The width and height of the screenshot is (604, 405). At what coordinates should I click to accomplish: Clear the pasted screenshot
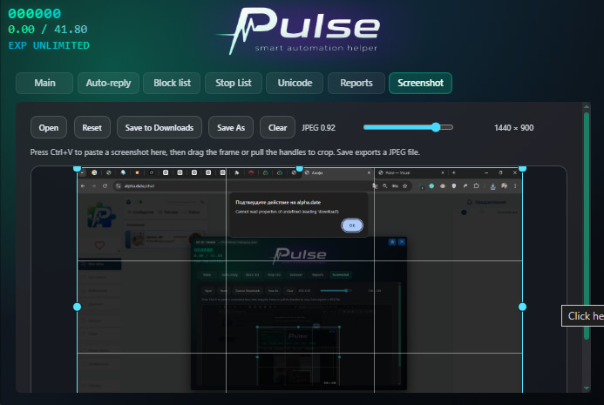pyautogui.click(x=277, y=127)
